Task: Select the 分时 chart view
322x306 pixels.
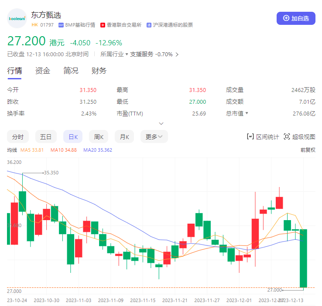Action: [18, 136]
